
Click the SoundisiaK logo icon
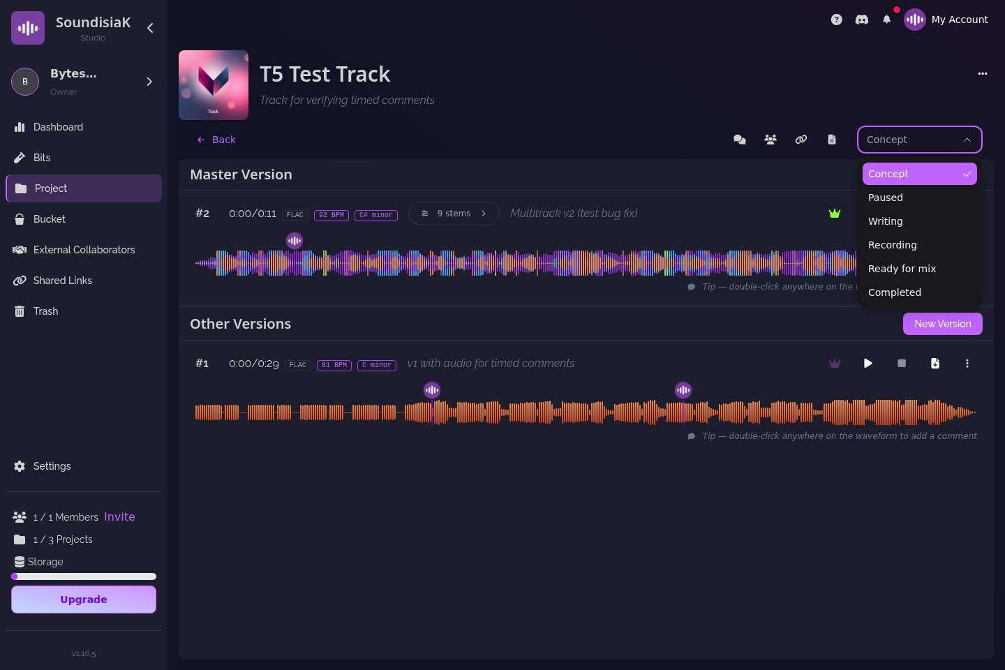pos(28,28)
